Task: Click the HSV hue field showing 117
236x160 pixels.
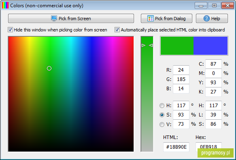Action: pos(181,106)
